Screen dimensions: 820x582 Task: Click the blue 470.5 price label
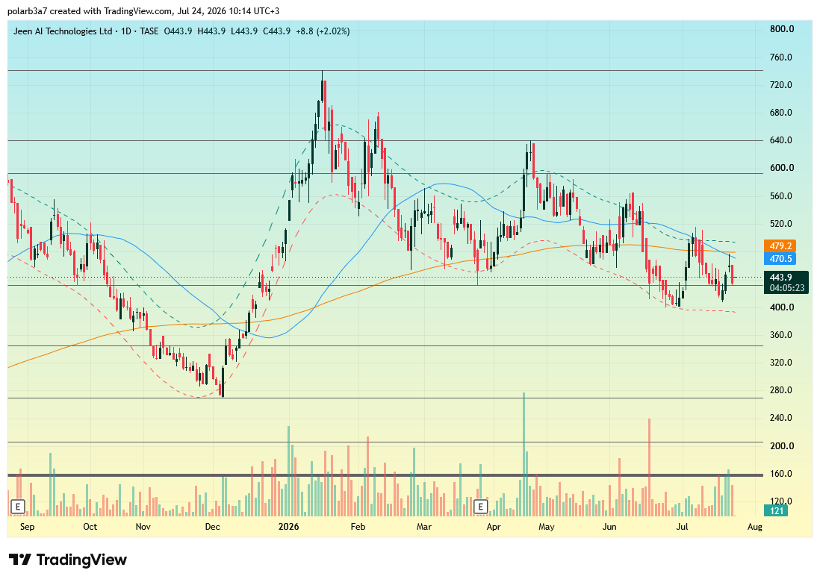click(780, 259)
